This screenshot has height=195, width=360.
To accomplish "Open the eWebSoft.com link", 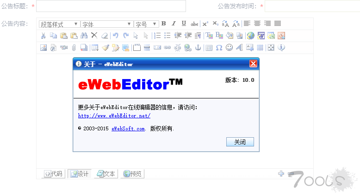I will [128, 129].
